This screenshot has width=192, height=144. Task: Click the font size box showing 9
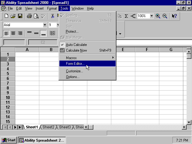(x=53, y=25)
